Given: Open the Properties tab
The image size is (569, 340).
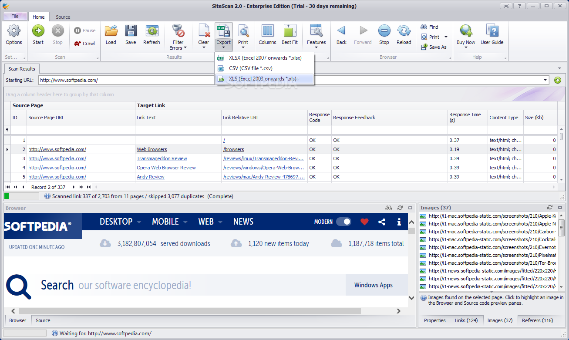Looking at the screenshot, I should click(x=434, y=320).
